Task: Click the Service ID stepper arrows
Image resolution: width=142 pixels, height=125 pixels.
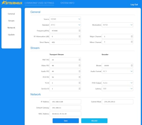Action: point(80,89)
